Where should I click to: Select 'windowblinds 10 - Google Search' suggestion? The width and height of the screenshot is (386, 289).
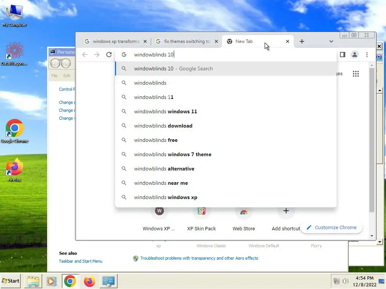pos(226,68)
